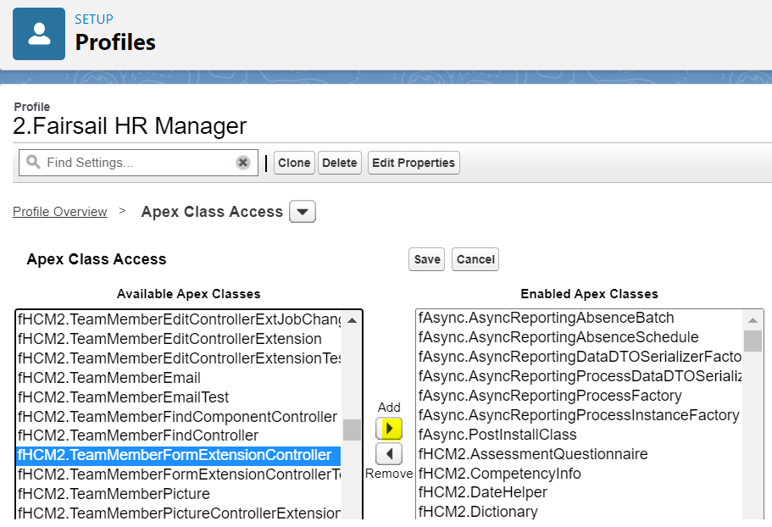Click the Profiles user icon in header
Image resolution: width=772 pixels, height=527 pixels.
tap(39, 34)
